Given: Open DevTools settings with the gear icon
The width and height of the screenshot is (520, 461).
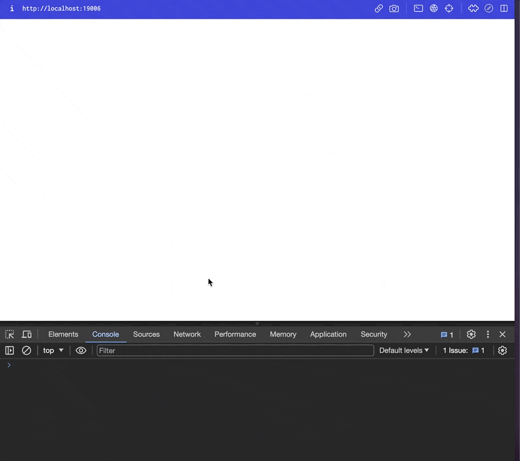Looking at the screenshot, I should coord(471,334).
